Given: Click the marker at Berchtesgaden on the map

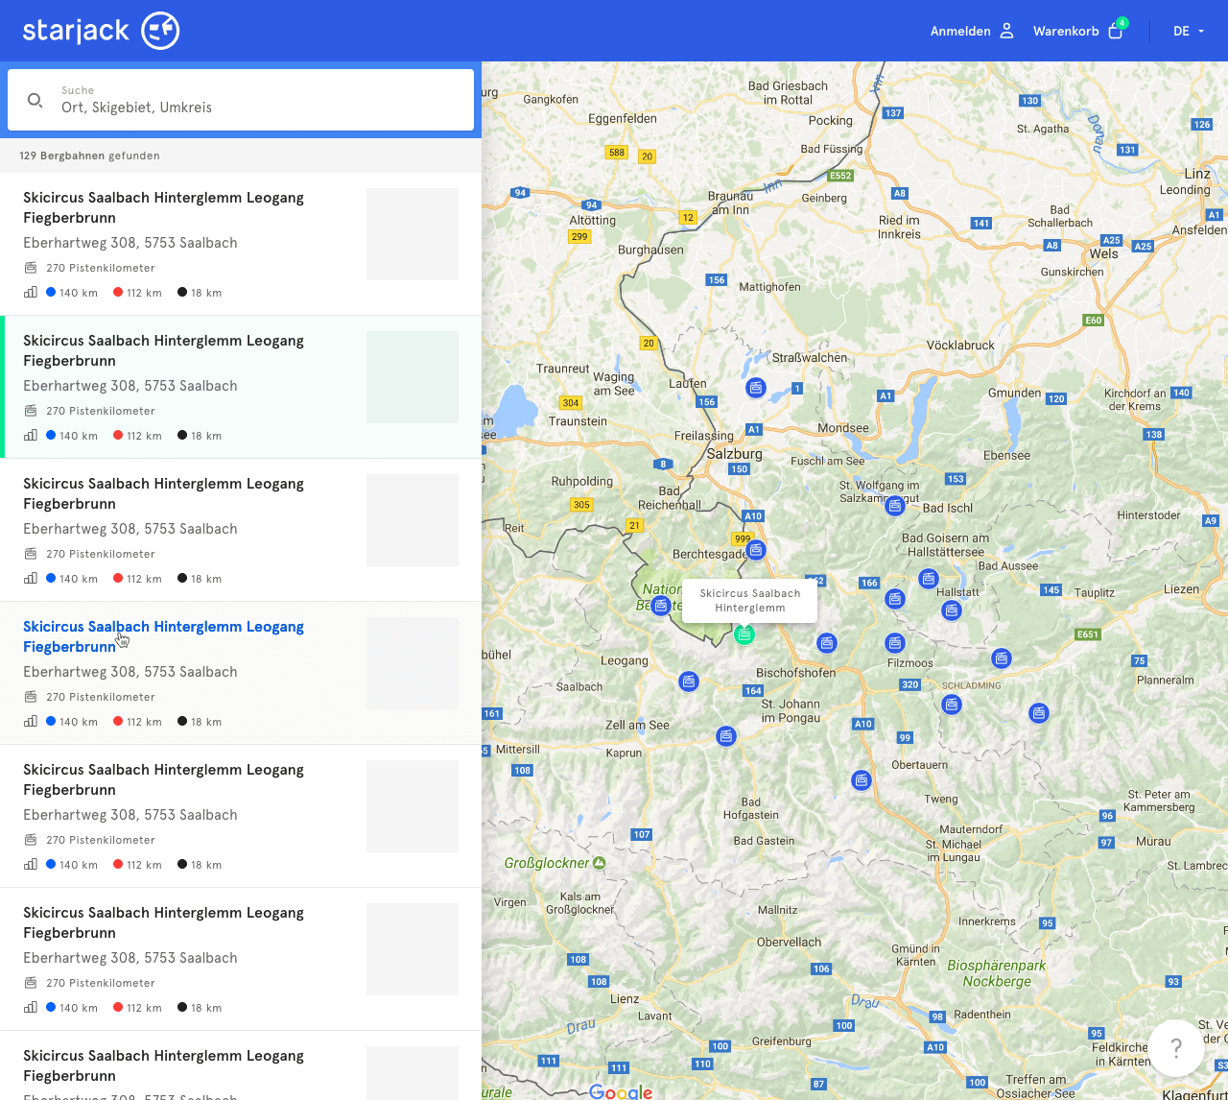Looking at the screenshot, I should click(x=756, y=550).
